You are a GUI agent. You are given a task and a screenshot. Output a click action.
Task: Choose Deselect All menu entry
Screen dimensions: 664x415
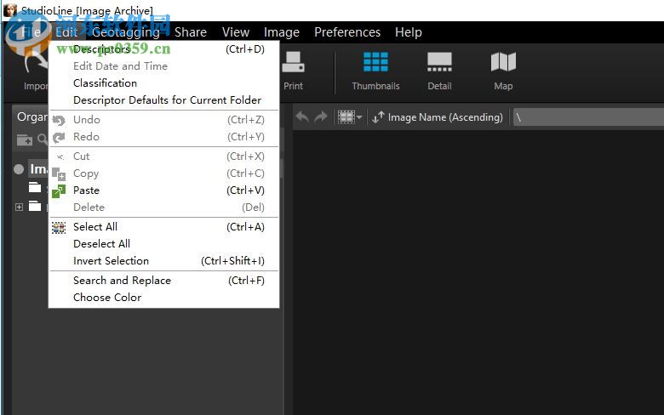(x=164, y=244)
